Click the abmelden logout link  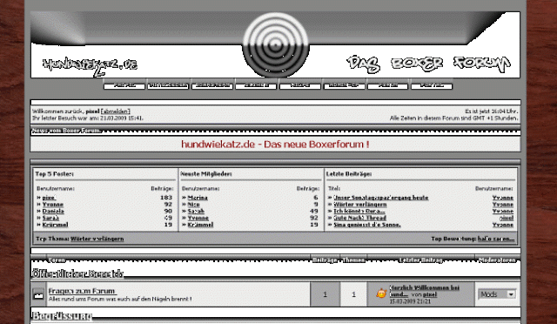(116, 111)
